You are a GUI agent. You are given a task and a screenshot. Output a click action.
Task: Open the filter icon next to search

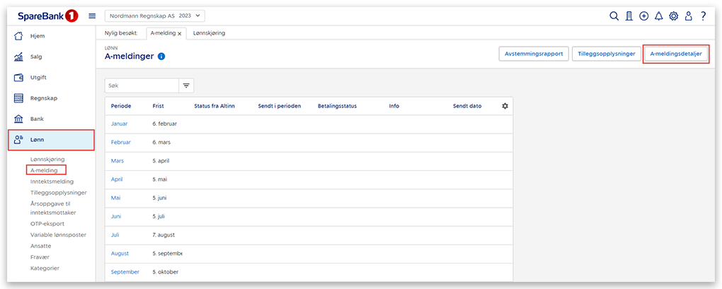[187, 85]
